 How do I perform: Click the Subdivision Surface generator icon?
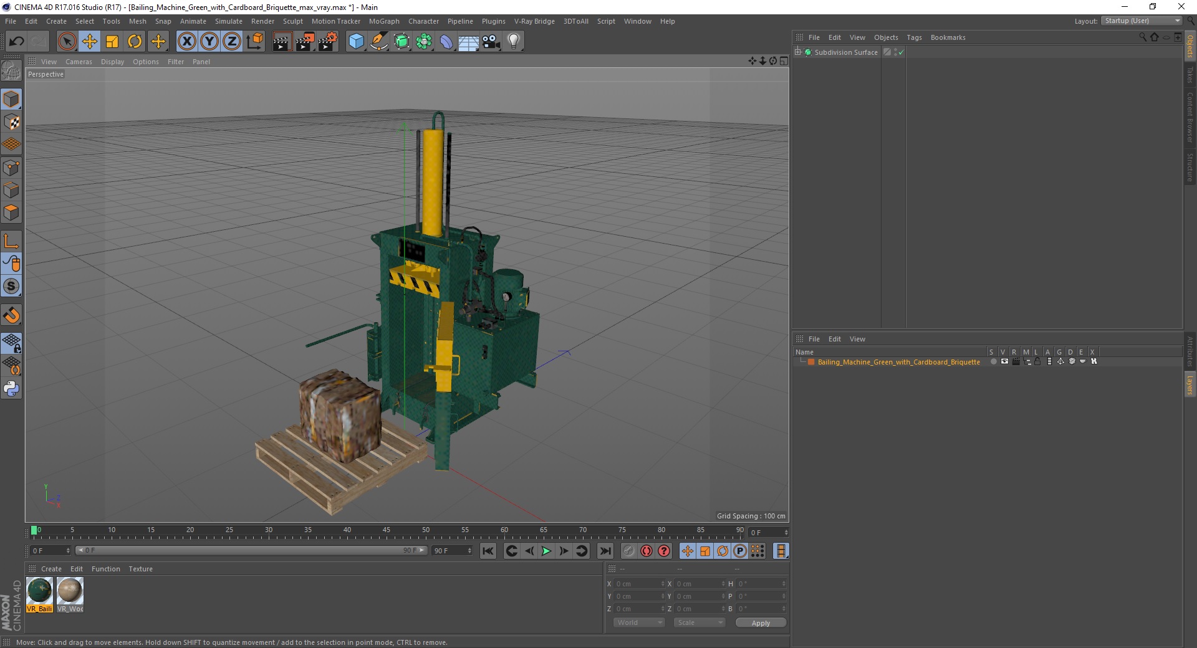(401, 42)
